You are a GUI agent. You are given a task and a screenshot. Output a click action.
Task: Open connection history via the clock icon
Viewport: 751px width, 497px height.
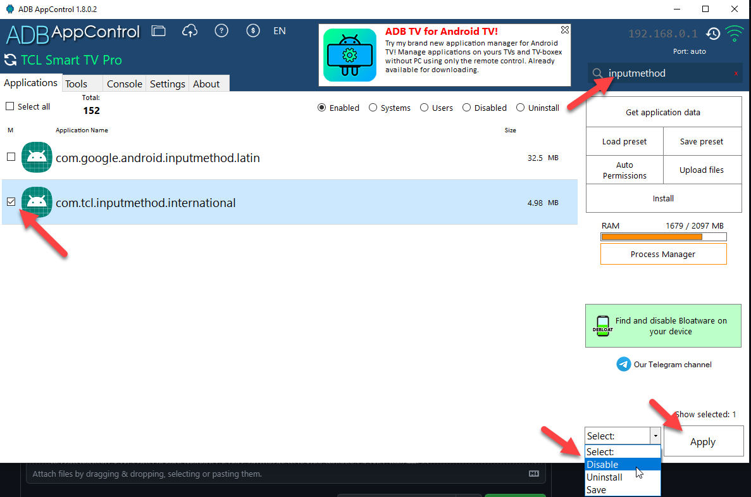click(714, 35)
